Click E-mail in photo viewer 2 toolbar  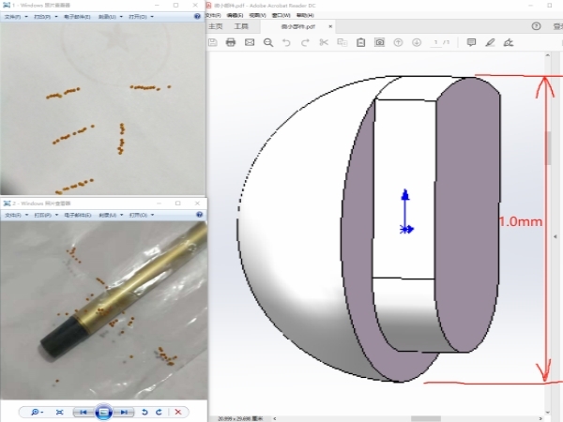tap(78, 215)
